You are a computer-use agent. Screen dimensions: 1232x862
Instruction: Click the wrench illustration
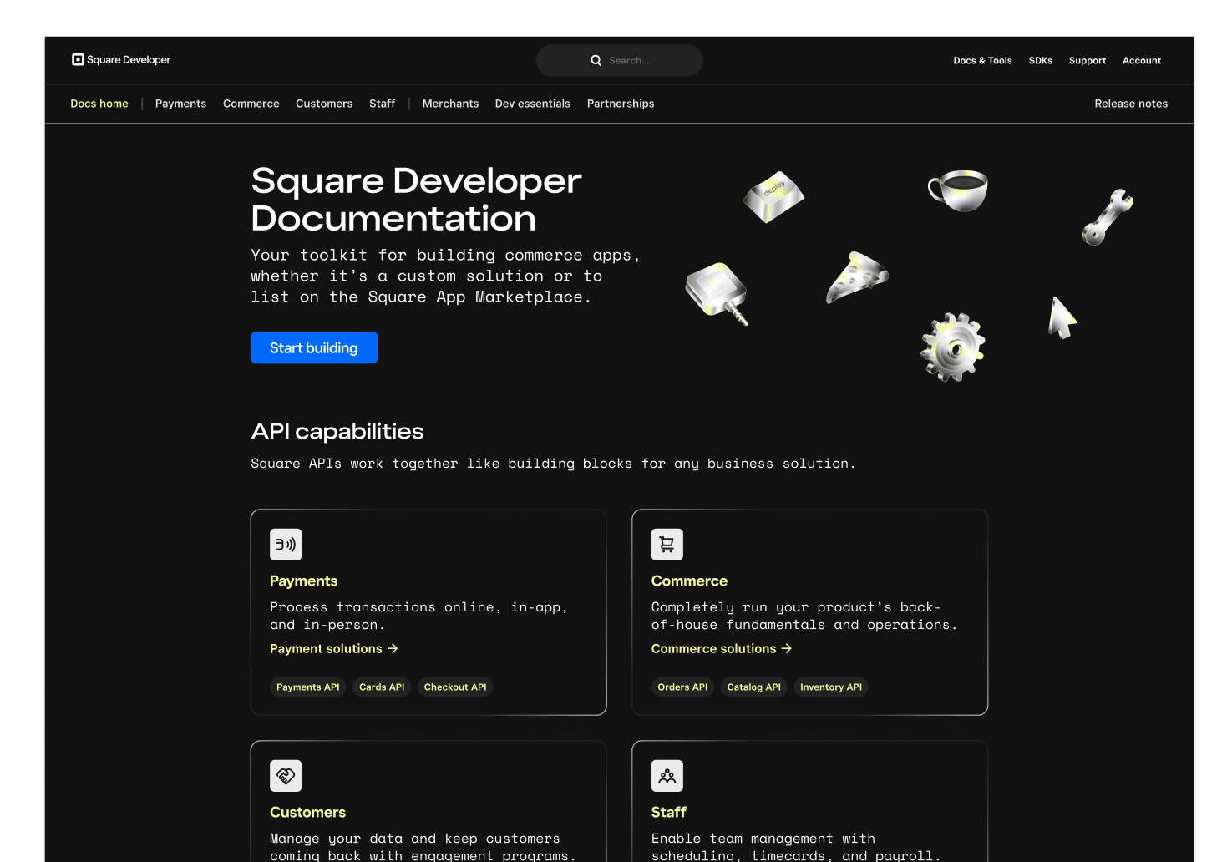tap(1108, 217)
